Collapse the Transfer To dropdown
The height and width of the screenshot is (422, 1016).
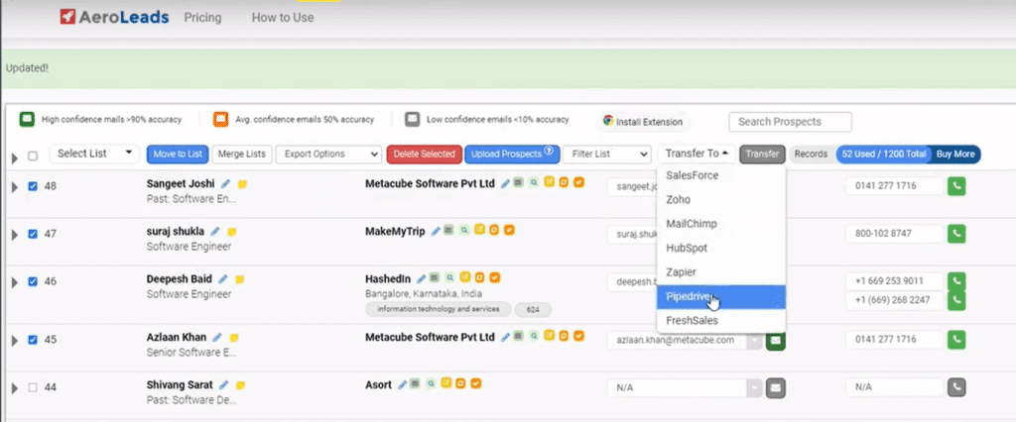pyautogui.click(x=697, y=154)
